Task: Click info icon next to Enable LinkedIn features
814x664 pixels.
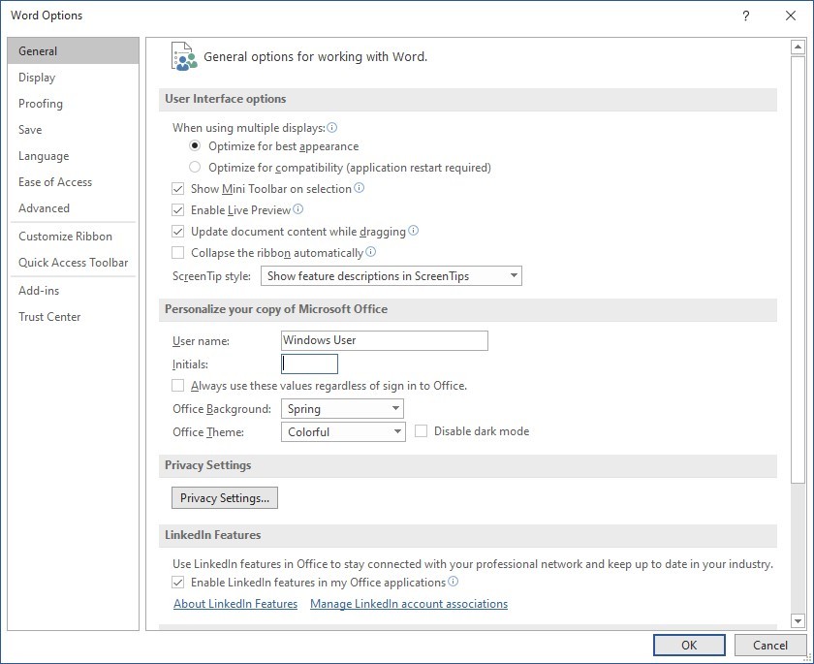Action: [454, 582]
